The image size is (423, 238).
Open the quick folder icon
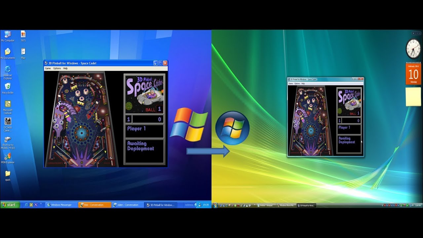pyautogui.click(x=8, y=175)
